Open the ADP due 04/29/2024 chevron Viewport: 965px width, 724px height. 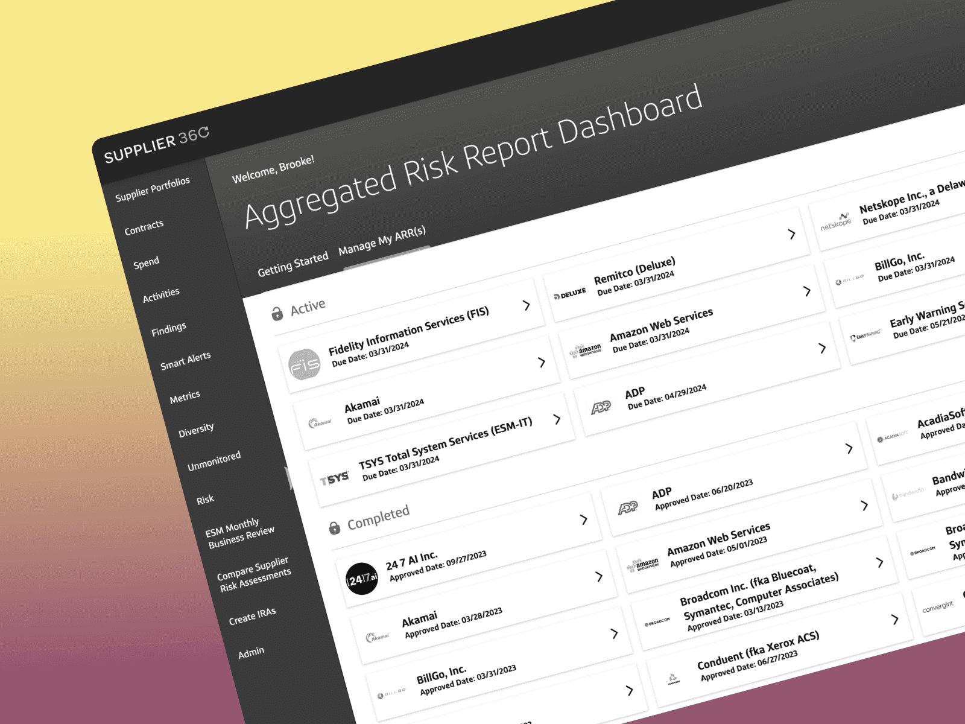(822, 348)
